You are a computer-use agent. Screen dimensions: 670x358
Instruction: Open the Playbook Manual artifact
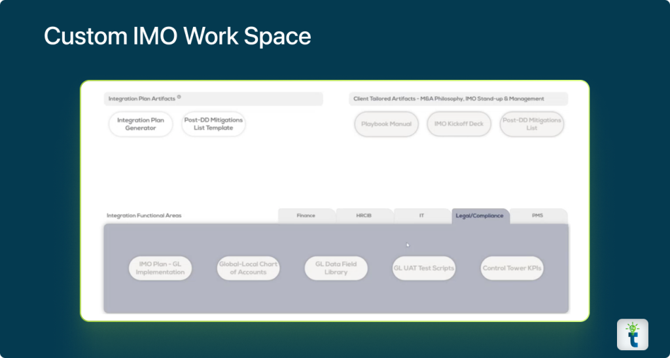(386, 124)
